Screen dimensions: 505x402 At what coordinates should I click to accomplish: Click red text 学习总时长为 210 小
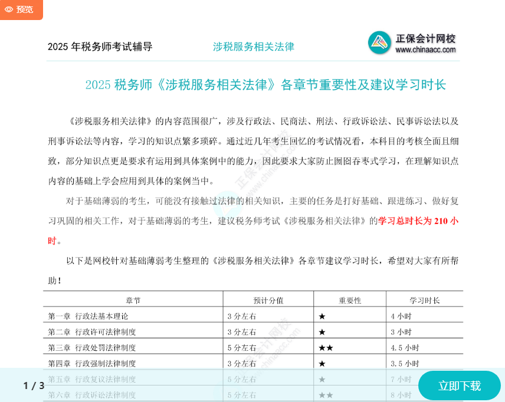pos(418,221)
